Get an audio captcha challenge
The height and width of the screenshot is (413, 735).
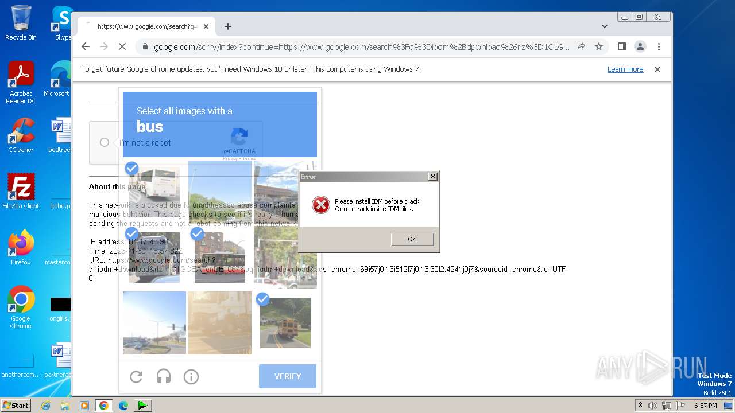click(164, 376)
